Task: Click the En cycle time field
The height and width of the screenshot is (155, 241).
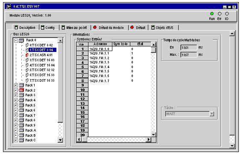Action: pyautogui.click(x=189, y=48)
